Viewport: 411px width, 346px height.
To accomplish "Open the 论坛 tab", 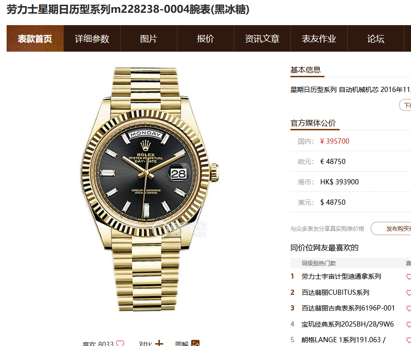I will click(x=376, y=38).
